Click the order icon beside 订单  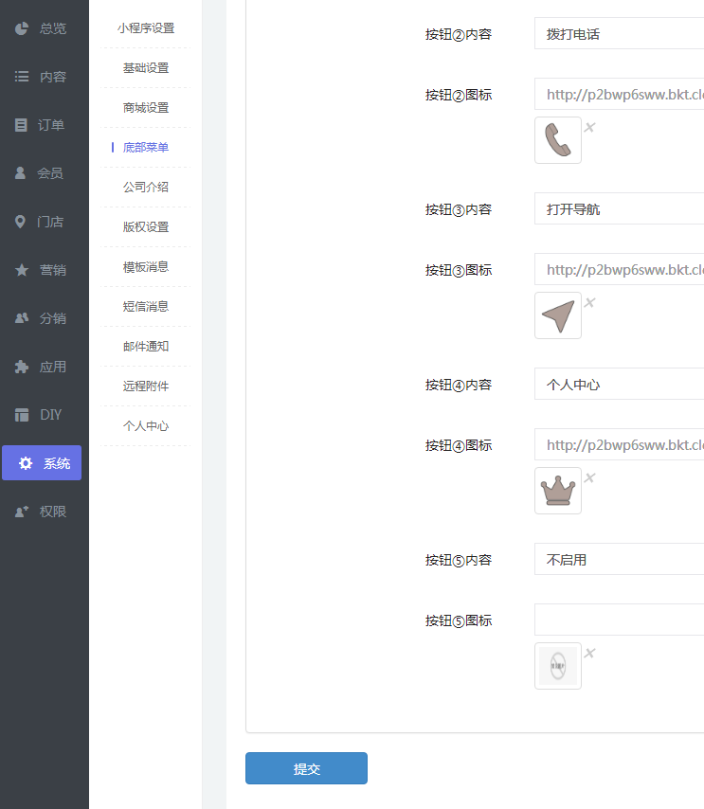coord(22,125)
